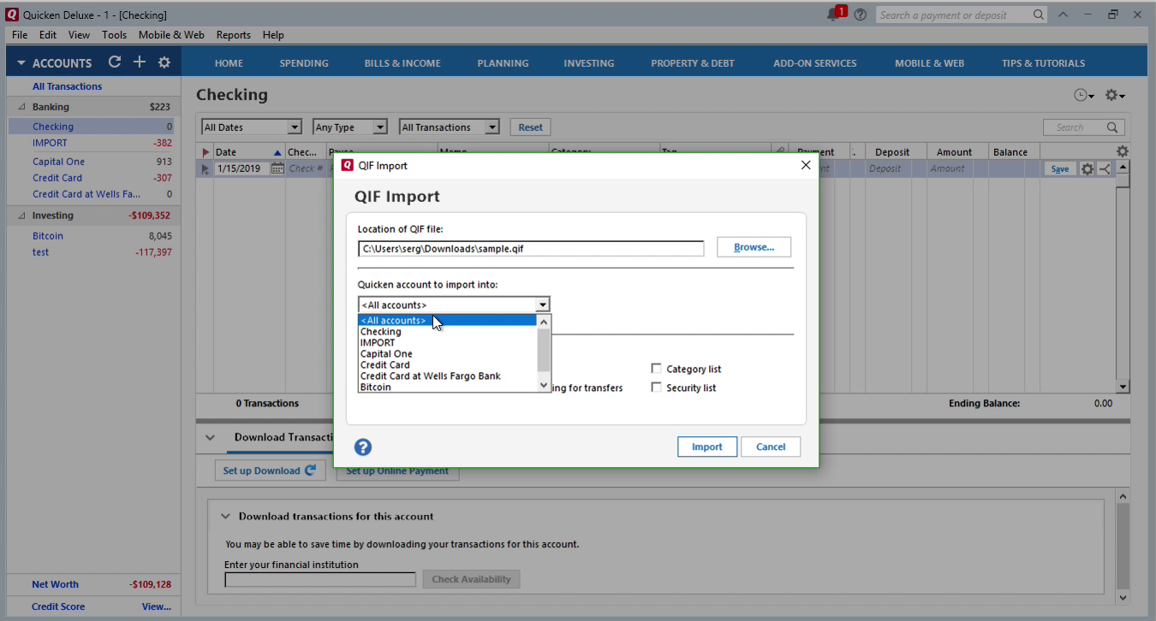The image size is (1156, 621).
Task: Click the Location of QIF file field
Action: click(x=531, y=249)
